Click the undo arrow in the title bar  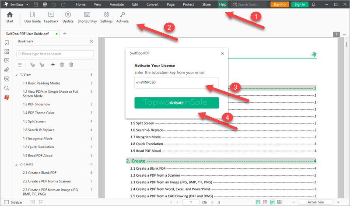(x=54, y=4)
